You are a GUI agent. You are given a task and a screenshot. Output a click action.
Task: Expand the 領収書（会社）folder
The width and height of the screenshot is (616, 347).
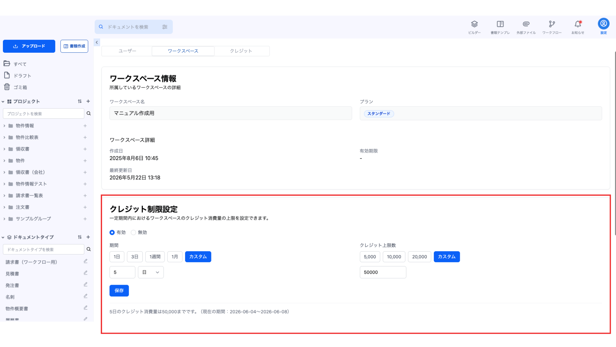(x=4, y=173)
